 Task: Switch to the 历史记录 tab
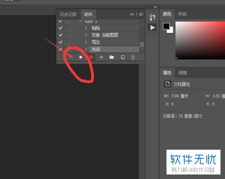click(x=68, y=14)
